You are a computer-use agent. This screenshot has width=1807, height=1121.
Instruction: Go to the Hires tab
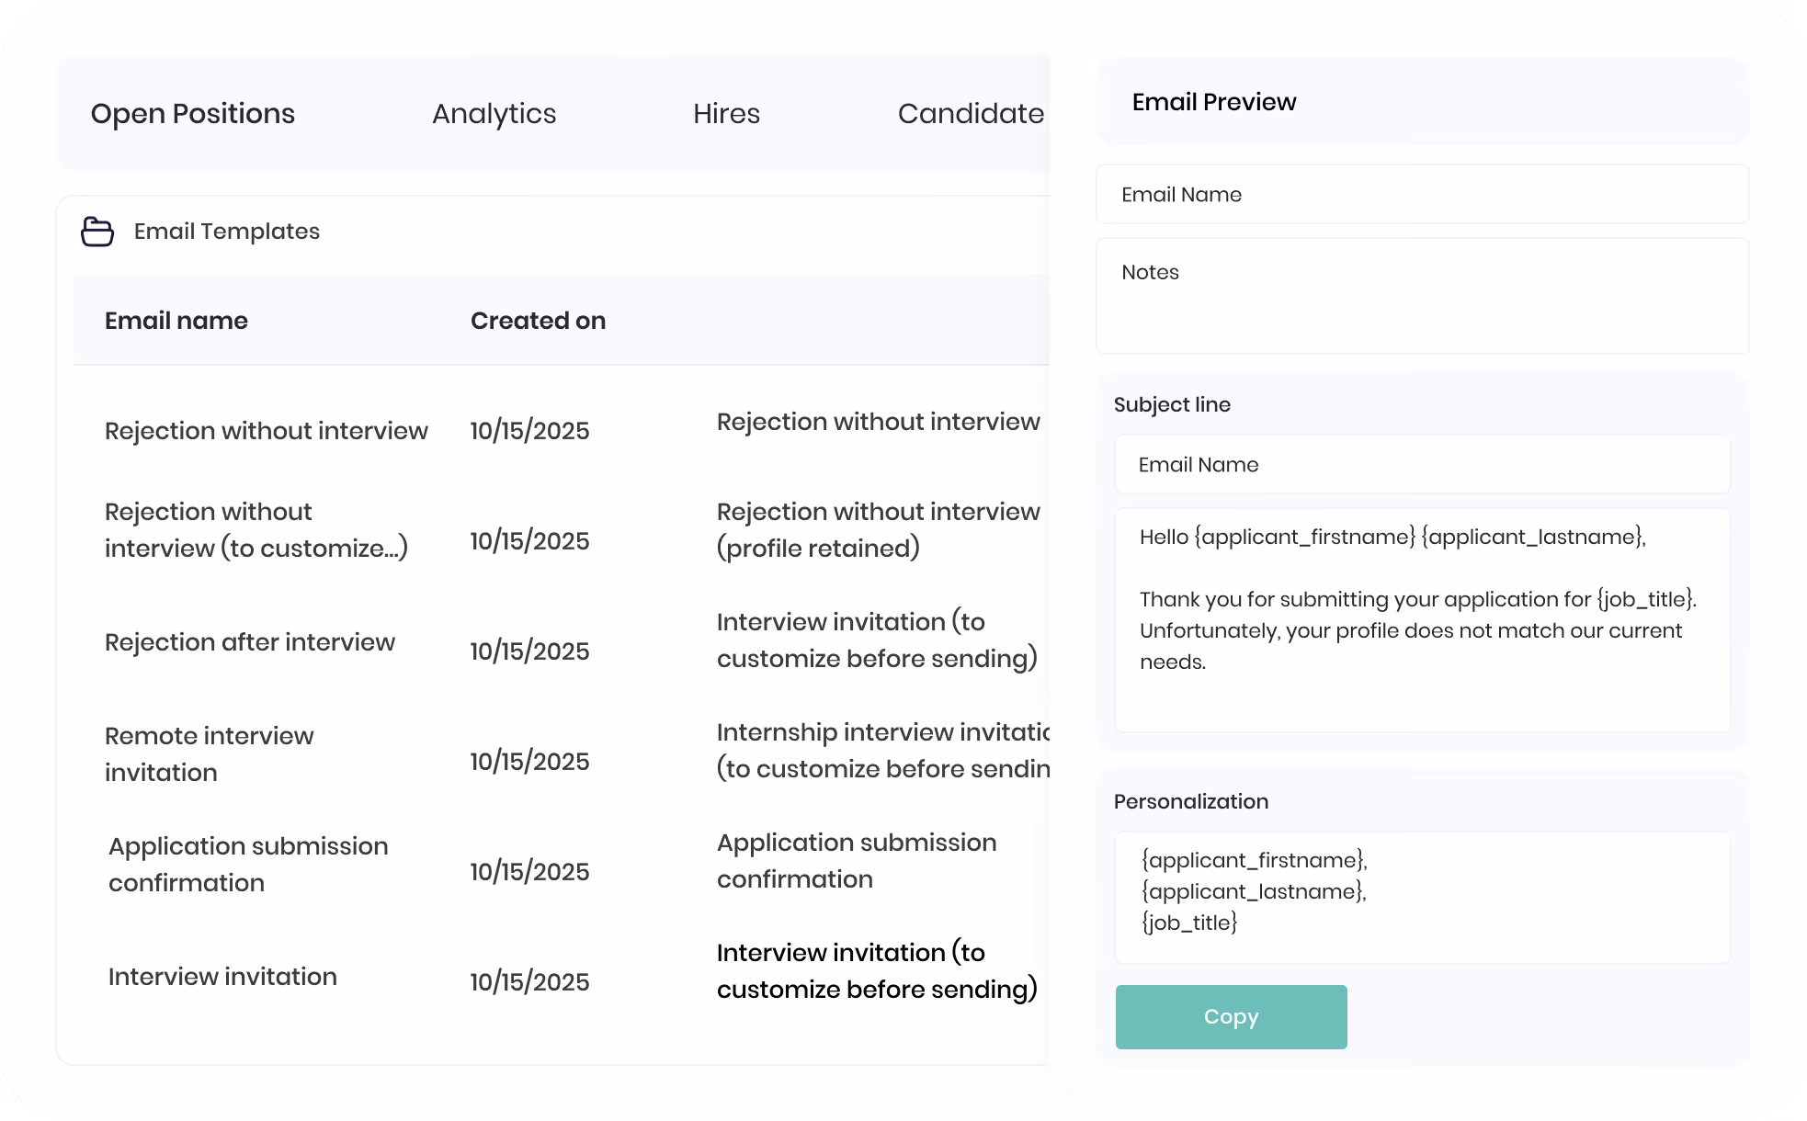pos(726,114)
